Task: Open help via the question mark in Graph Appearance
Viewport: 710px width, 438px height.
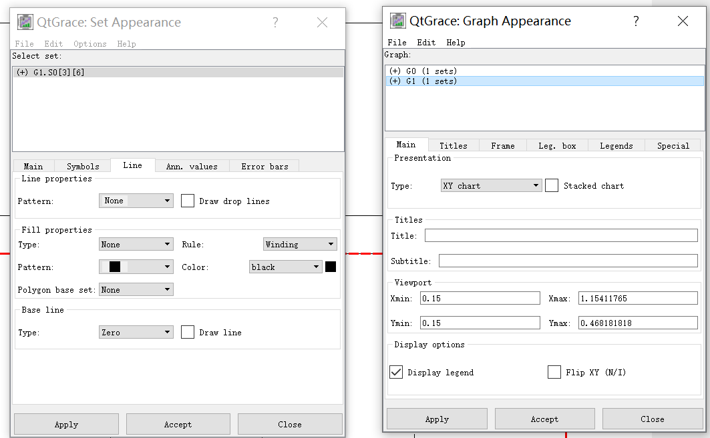Action: coord(636,21)
